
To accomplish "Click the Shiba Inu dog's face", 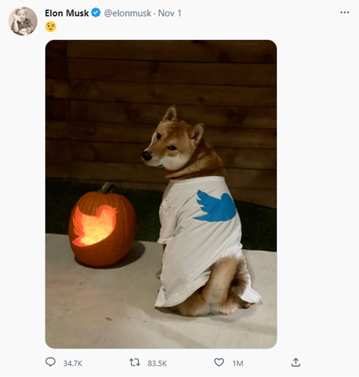I will pos(167,146).
